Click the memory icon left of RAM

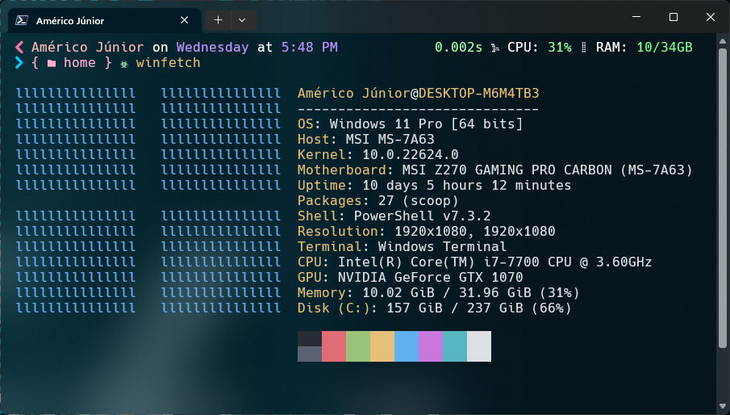coord(584,48)
